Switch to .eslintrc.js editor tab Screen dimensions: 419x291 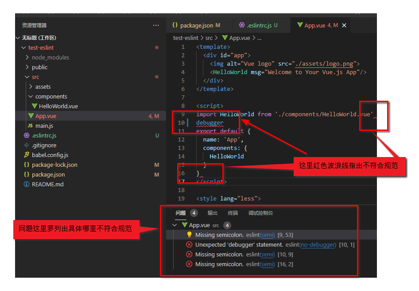[261, 25]
